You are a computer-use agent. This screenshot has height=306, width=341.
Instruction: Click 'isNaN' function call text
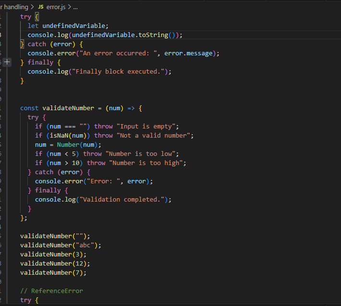59,136
